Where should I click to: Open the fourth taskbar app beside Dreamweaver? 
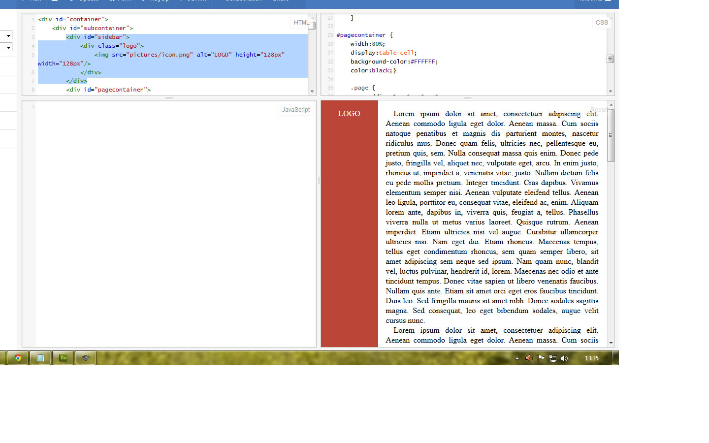click(86, 358)
